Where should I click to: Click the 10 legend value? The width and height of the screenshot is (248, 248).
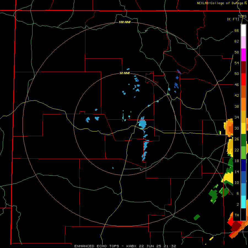237,183
